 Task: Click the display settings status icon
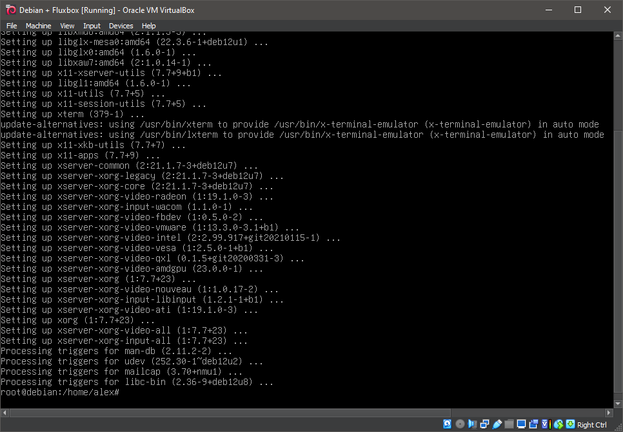(520, 424)
